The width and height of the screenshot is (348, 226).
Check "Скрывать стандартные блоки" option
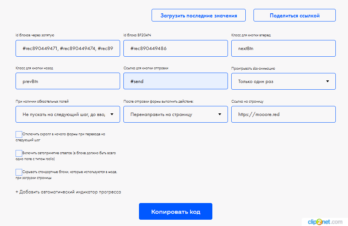[19, 172]
